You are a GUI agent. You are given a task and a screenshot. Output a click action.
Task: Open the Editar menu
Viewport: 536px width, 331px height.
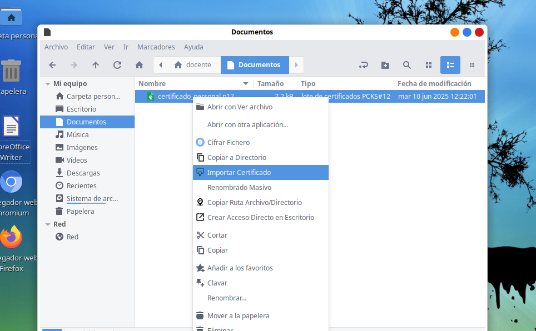coord(86,47)
